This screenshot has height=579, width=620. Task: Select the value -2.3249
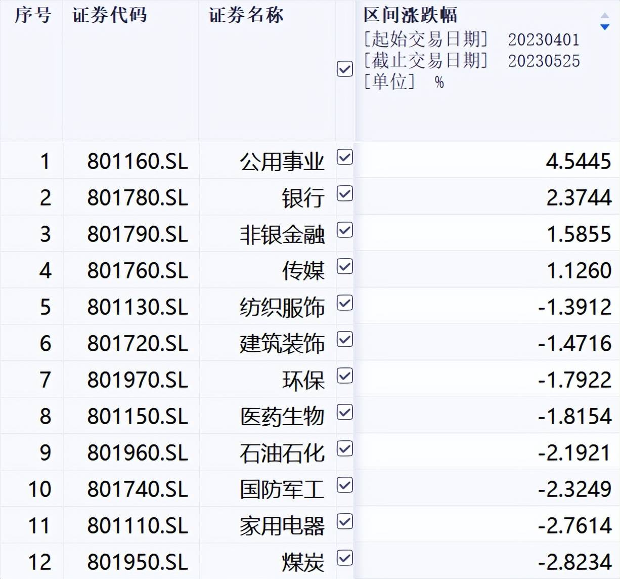click(x=574, y=489)
